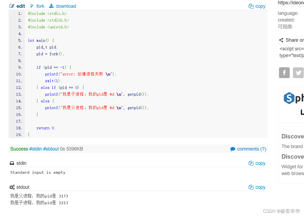Click the edit pencil icon

(x=12, y=6)
